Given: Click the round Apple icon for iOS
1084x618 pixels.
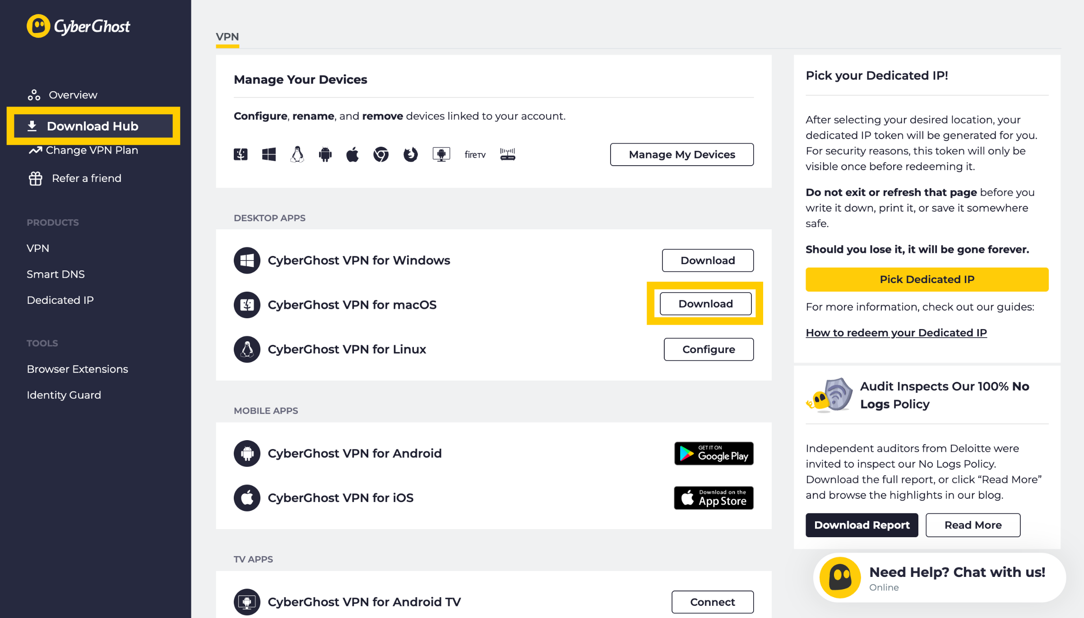Looking at the screenshot, I should point(247,498).
